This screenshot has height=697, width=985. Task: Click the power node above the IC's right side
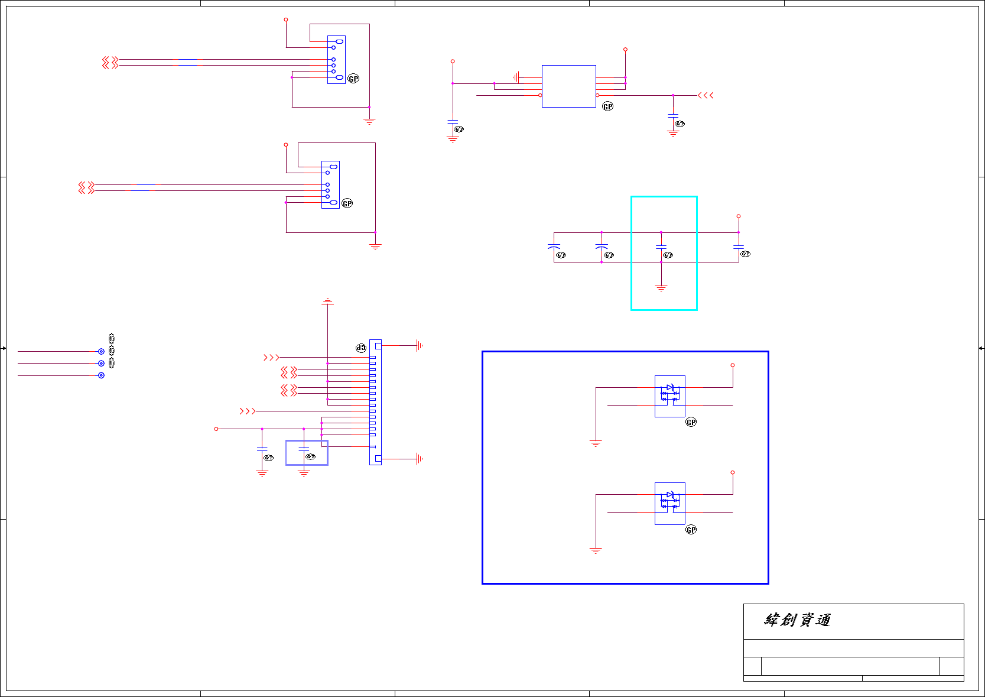pyautogui.click(x=625, y=50)
